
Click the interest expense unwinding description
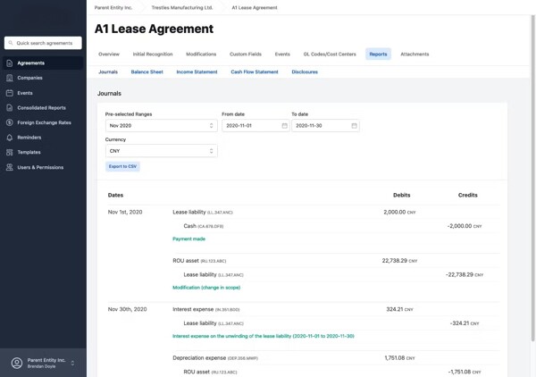click(264, 336)
